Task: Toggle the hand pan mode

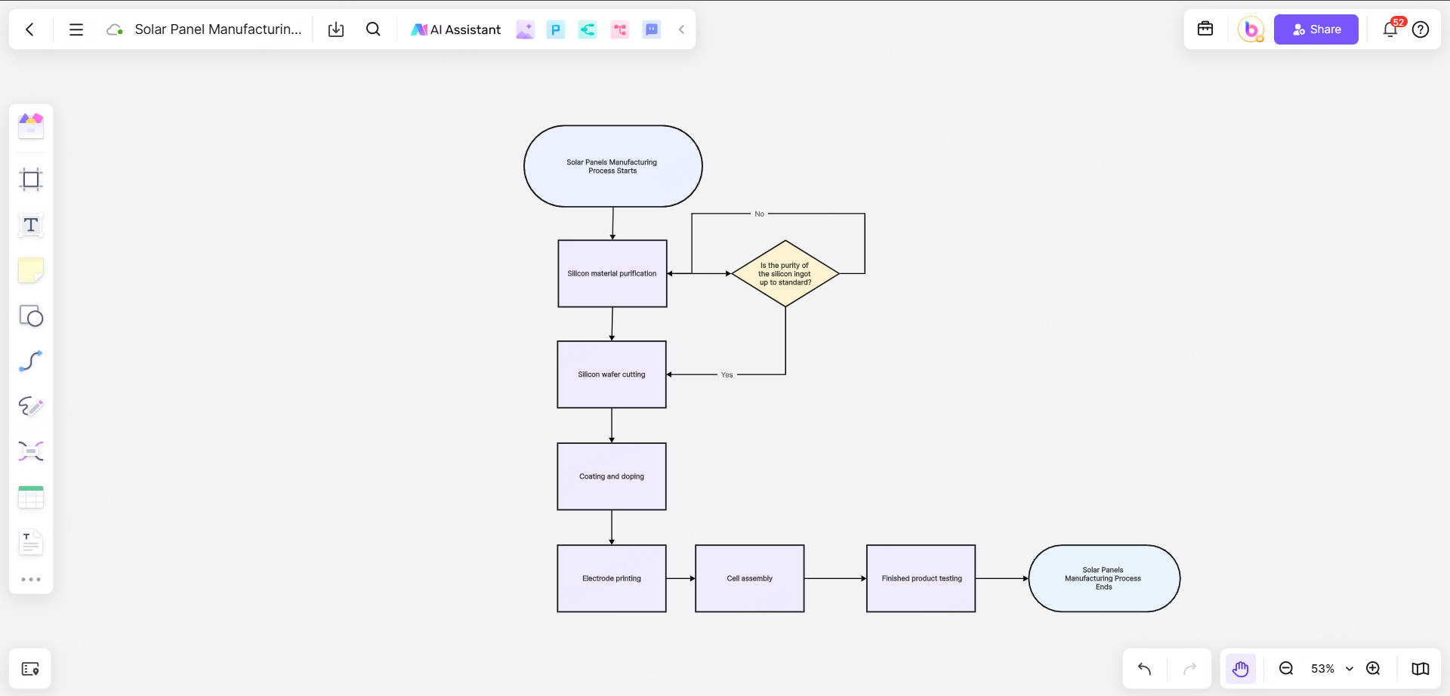Action: point(1240,669)
